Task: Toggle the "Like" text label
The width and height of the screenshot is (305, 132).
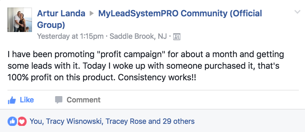Action: [x=27, y=100]
